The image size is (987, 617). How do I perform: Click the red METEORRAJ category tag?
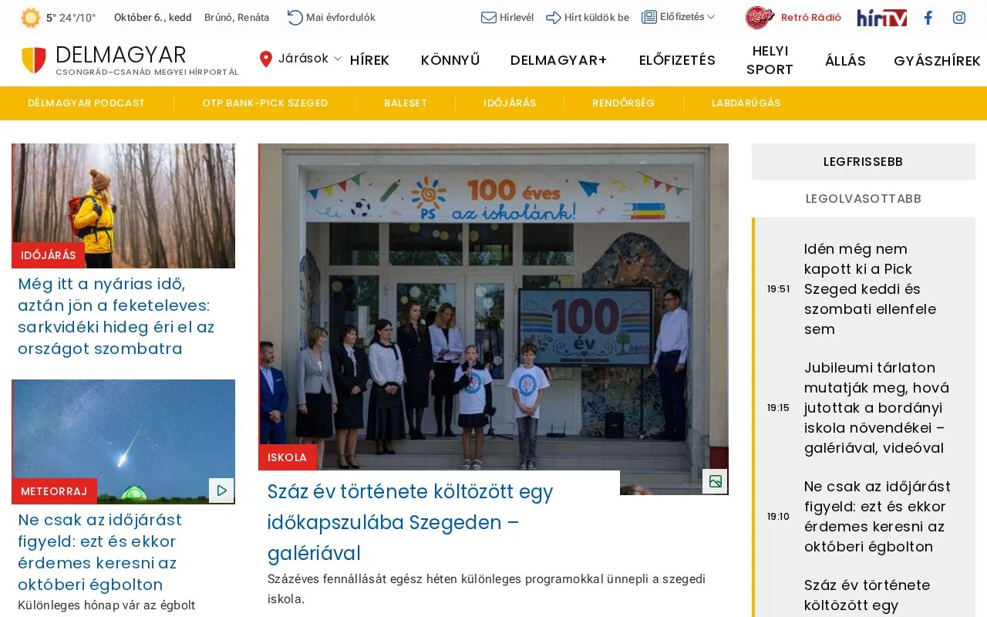[54, 491]
